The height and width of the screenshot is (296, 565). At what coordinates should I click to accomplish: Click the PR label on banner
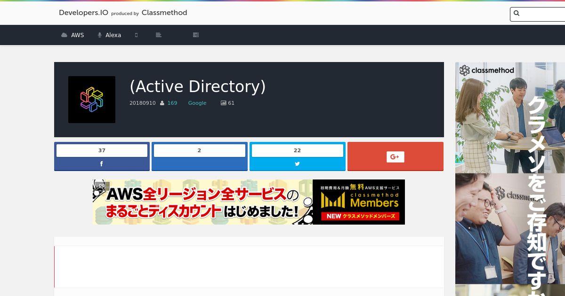pos(102,186)
